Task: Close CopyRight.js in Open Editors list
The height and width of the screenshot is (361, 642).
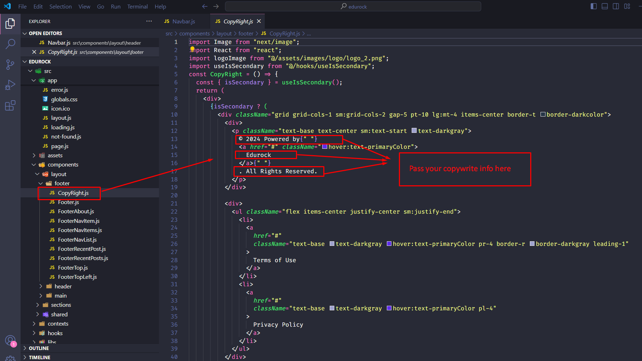Action: [x=34, y=52]
